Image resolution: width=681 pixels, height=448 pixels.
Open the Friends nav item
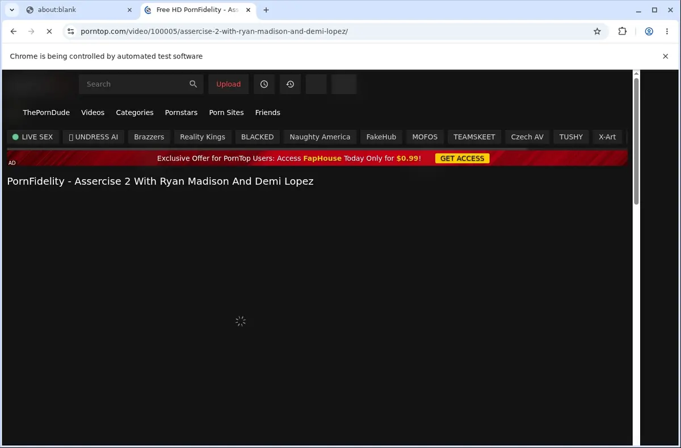coord(267,112)
